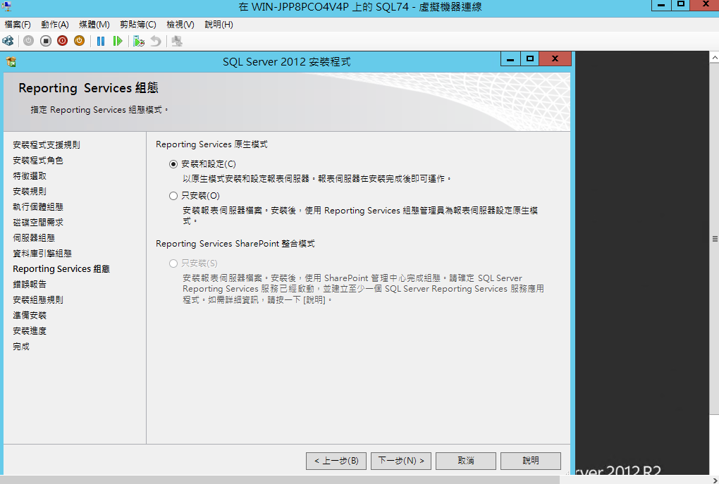Viewport: 719px width, 484px height.
Task: Click 執行個體組態 in step list
Action: [38, 206]
